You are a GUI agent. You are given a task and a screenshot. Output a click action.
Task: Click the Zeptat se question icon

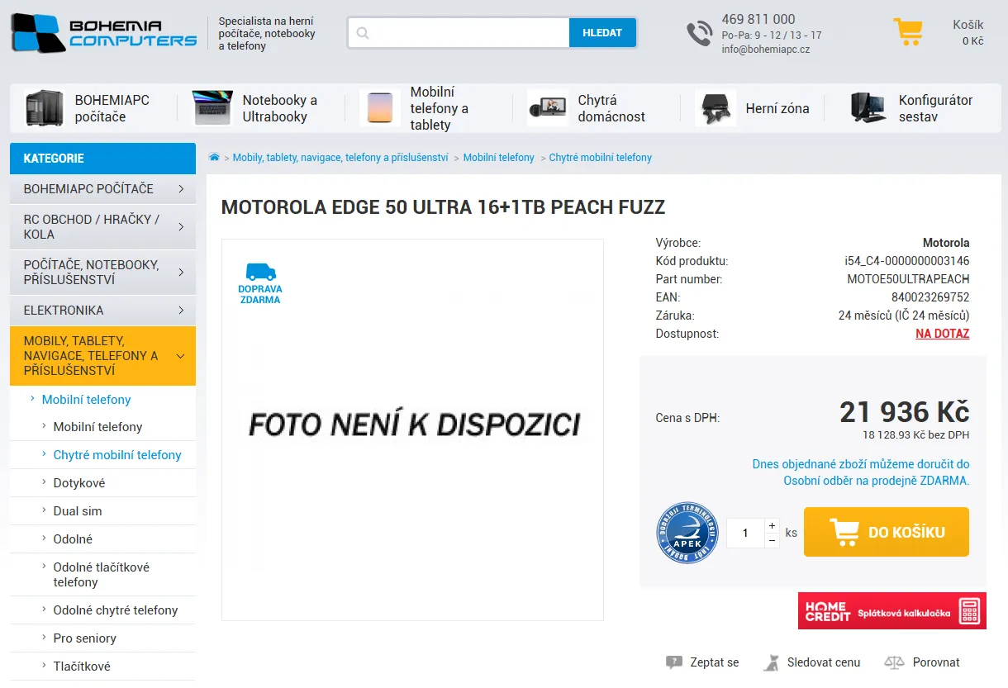click(674, 662)
